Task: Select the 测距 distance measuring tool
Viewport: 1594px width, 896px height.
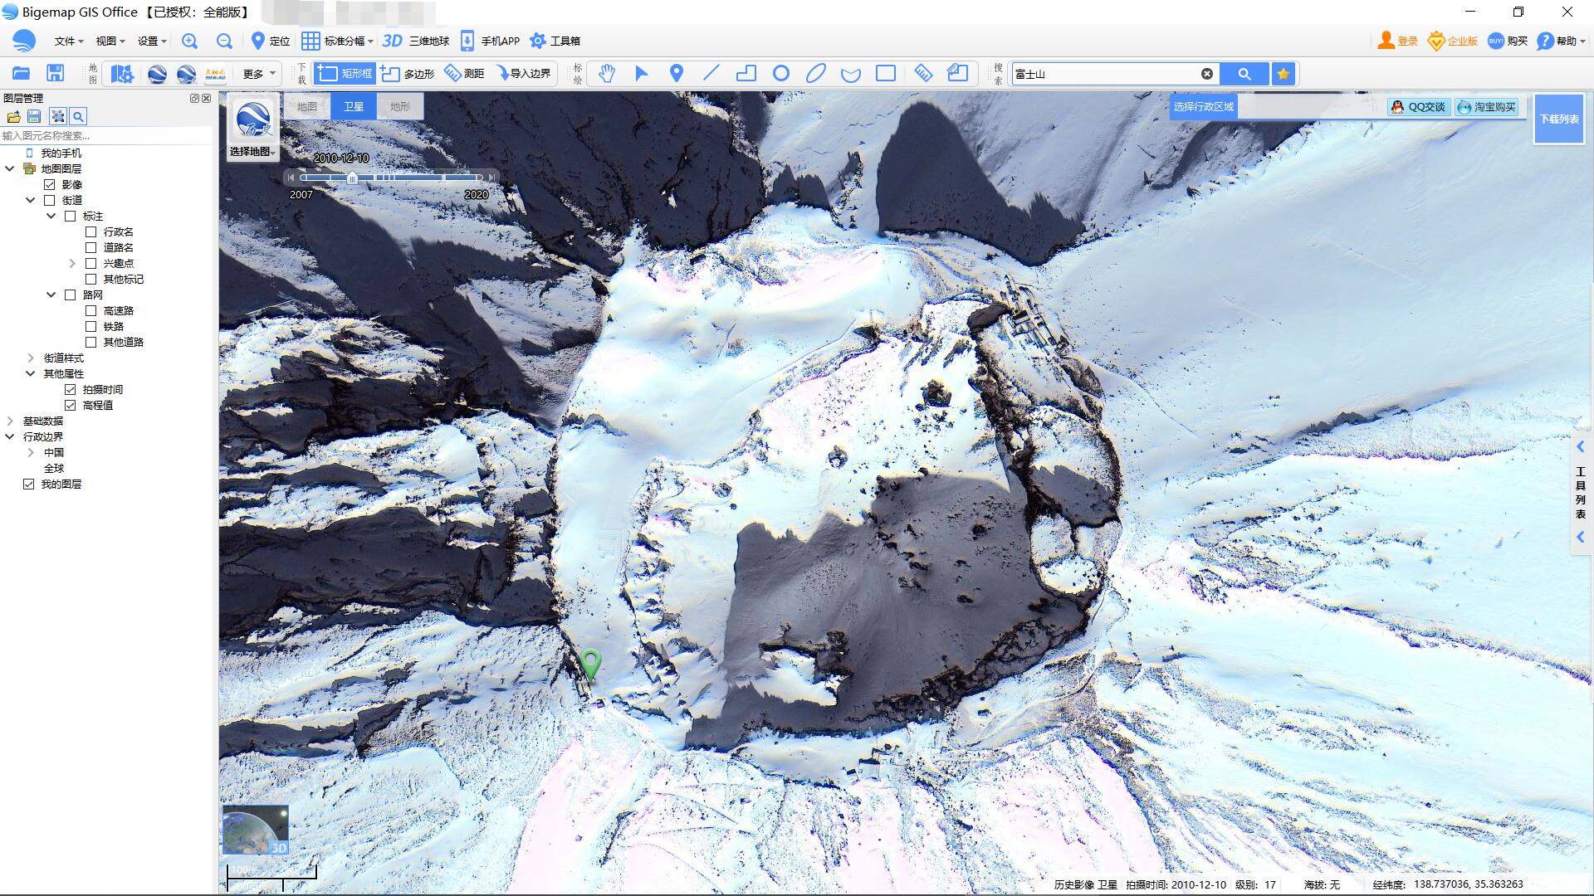Action: tap(464, 73)
